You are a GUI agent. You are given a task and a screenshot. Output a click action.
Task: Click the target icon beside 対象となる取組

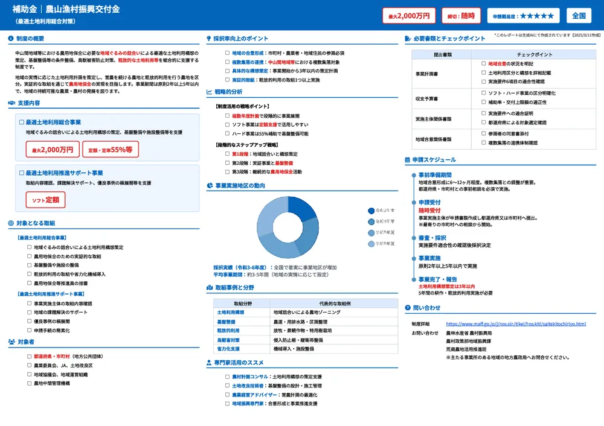[11, 223]
